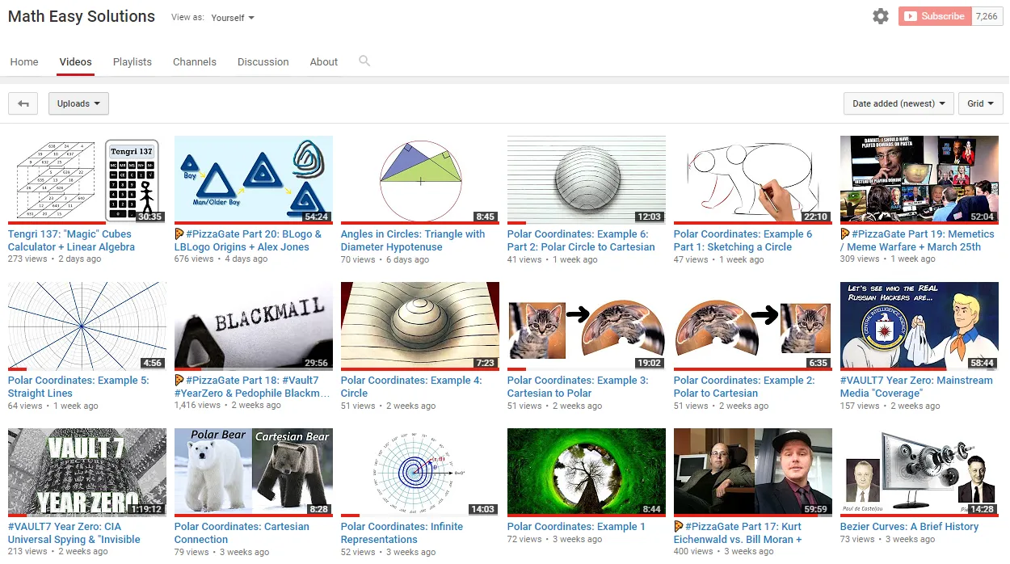Click title Polar Coordinates Example 5 Straight Lines
The width and height of the screenshot is (1010, 564).
(x=78, y=387)
